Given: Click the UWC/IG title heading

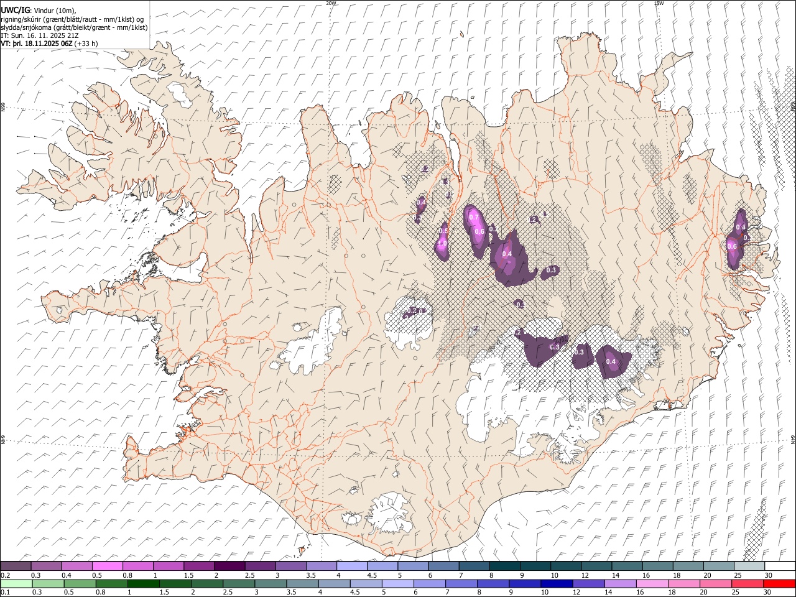Looking at the screenshot, I should (x=16, y=10).
